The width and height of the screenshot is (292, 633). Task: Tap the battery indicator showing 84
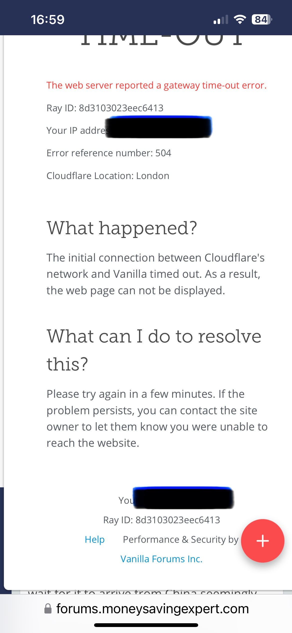tap(262, 19)
